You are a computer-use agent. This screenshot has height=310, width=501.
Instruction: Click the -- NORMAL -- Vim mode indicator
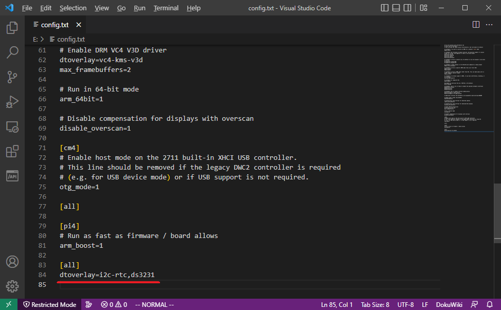(154, 304)
